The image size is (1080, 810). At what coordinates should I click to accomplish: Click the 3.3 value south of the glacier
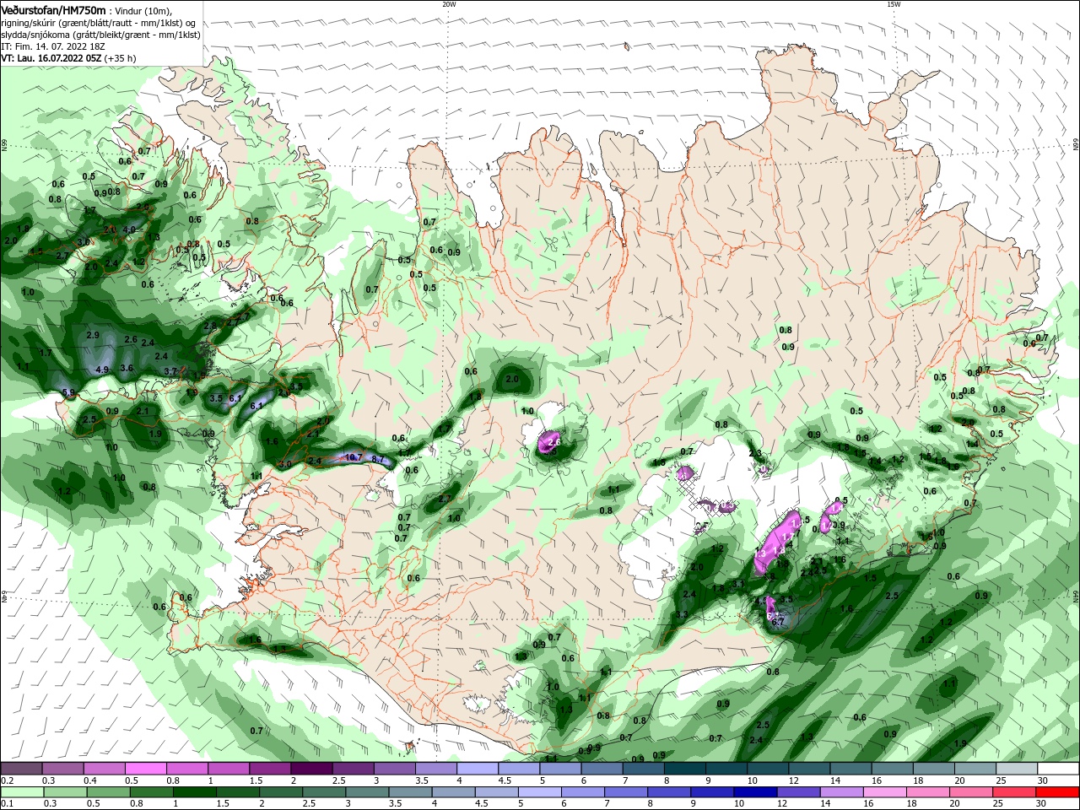(x=683, y=614)
